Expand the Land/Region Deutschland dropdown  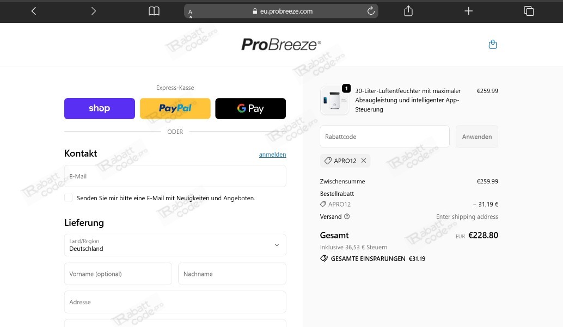[x=175, y=245]
